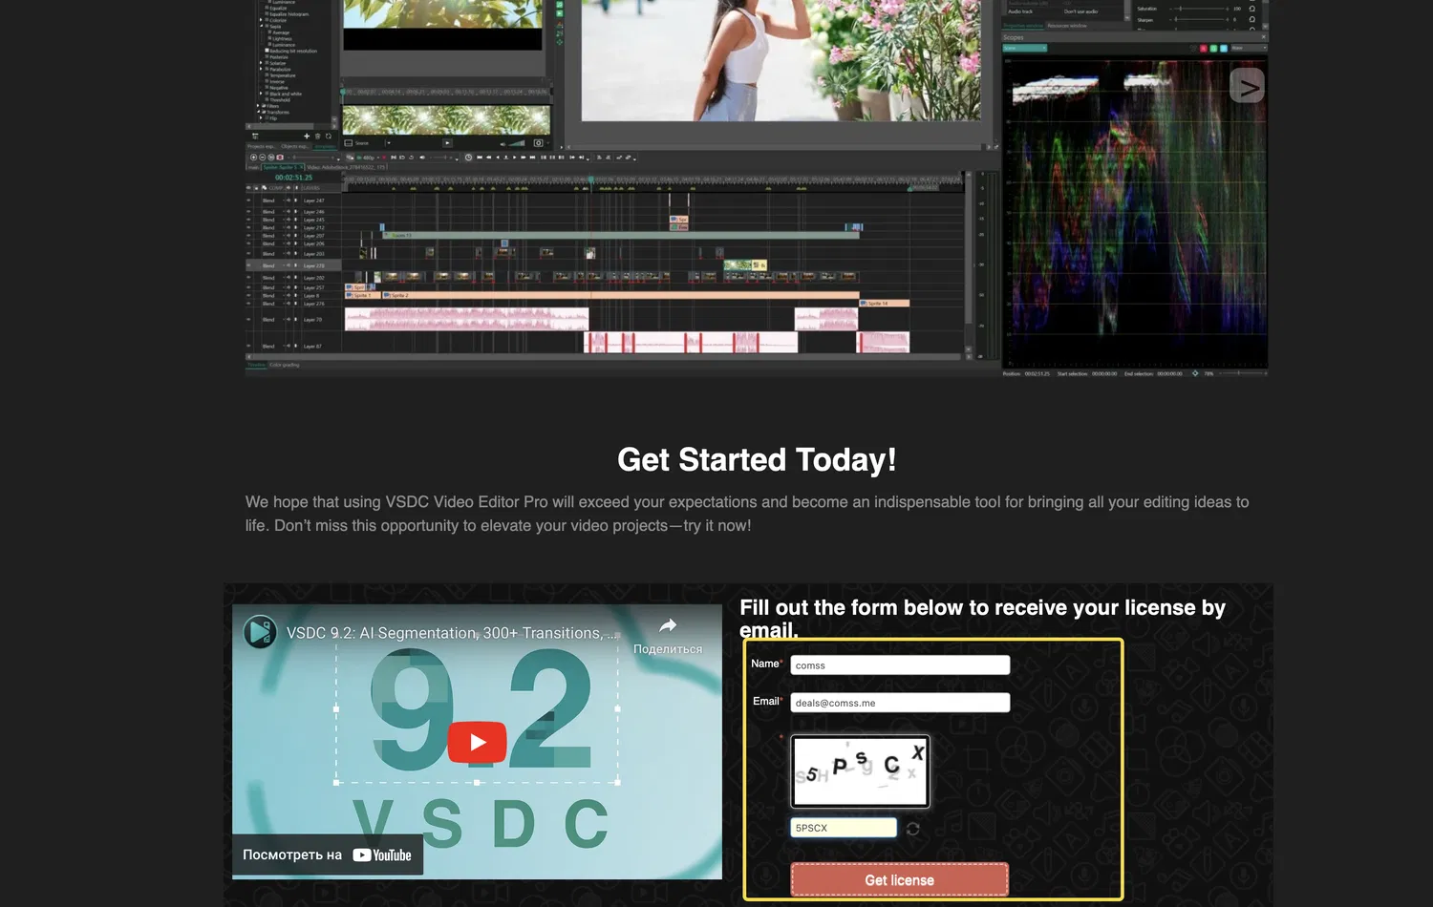
Task: Click the captcha code entry field
Action: (844, 828)
